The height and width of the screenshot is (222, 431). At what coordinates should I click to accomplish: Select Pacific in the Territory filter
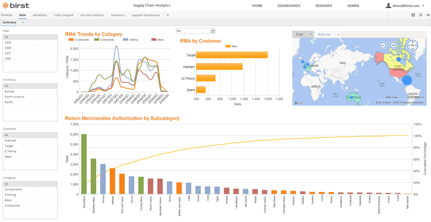(30, 102)
